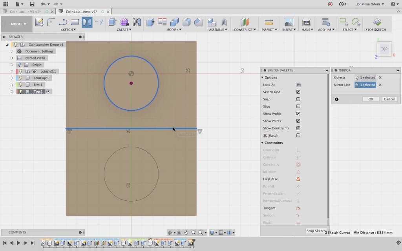Image resolution: width=402 pixels, height=251 pixels.
Task: Toggle visibility bulb of coinCup:1 component
Action: pos(21,78)
